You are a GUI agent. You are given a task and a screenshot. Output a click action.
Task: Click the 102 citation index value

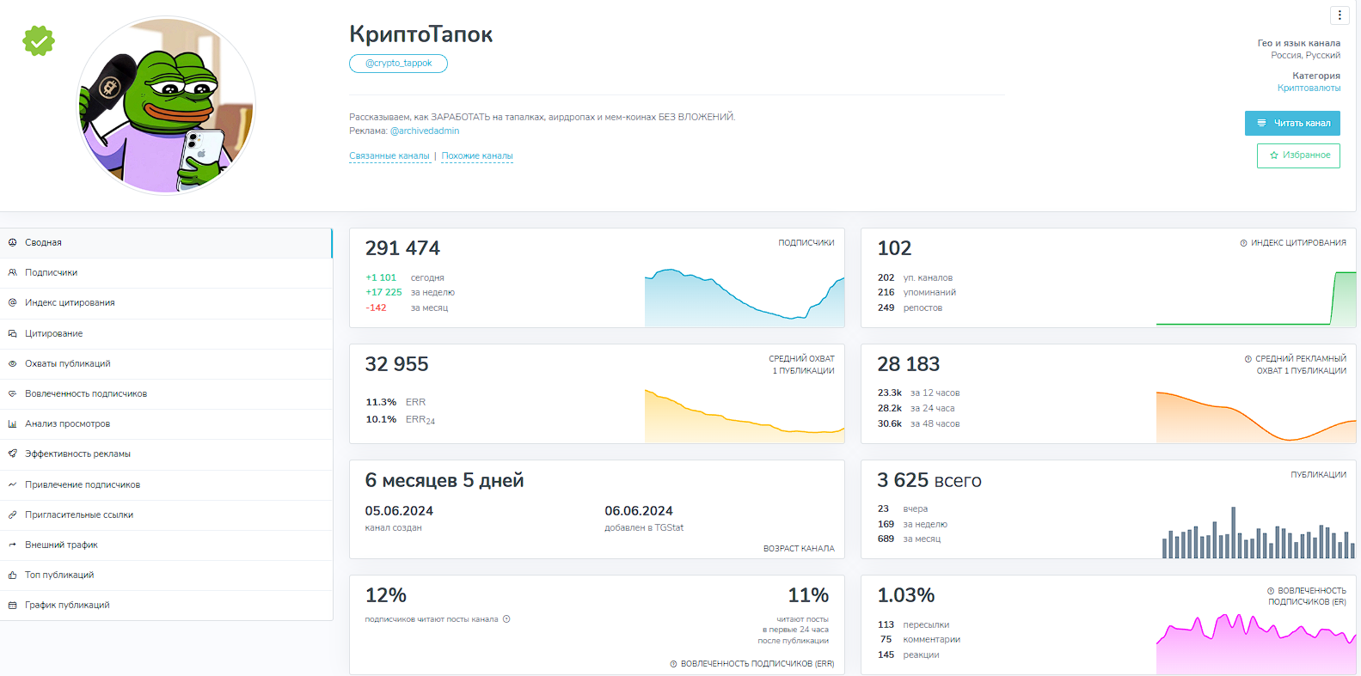[x=894, y=248]
